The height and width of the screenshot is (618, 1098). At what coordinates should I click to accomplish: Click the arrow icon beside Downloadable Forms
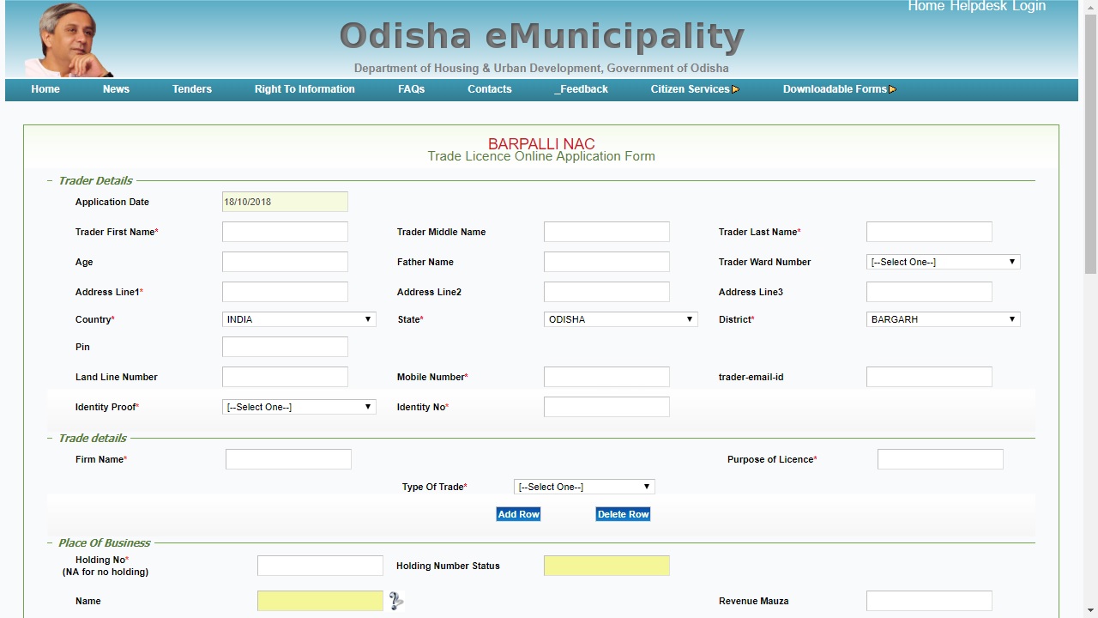pyautogui.click(x=893, y=88)
